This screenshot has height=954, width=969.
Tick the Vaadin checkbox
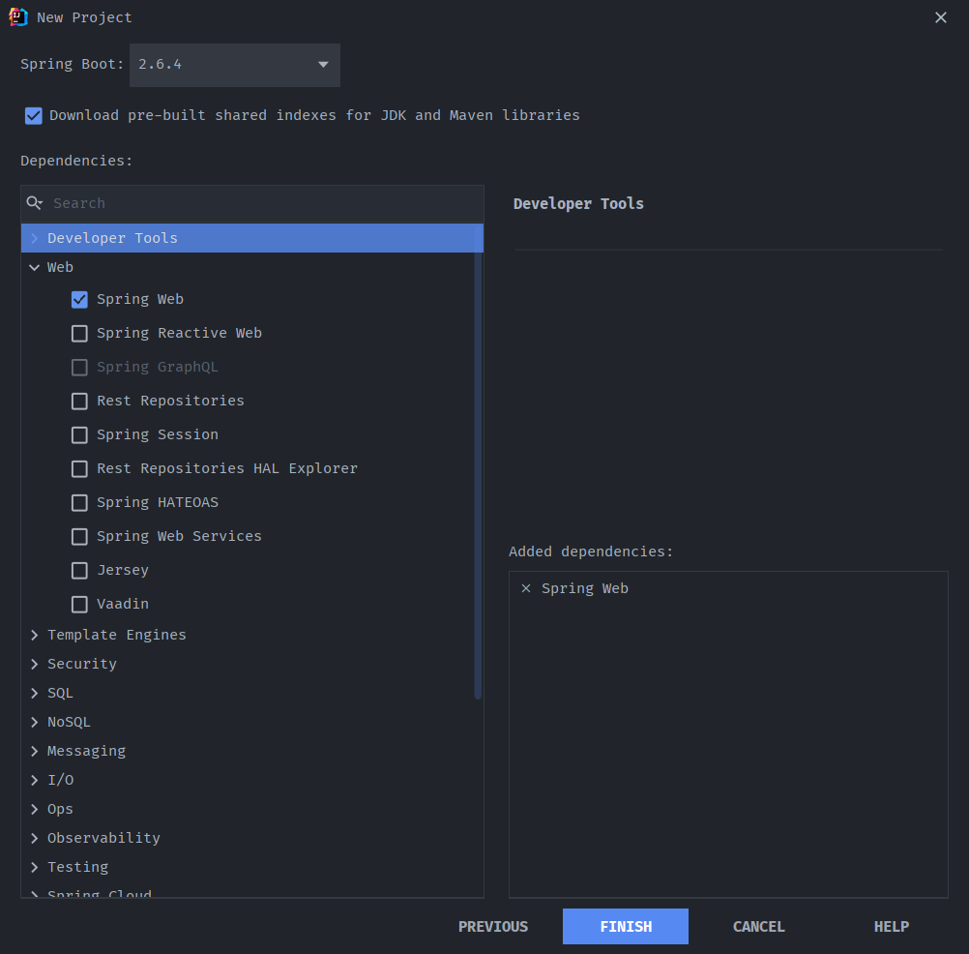point(79,605)
